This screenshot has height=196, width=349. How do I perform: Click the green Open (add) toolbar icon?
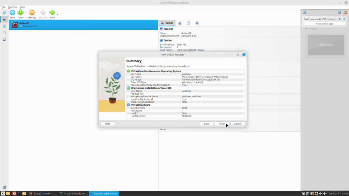(20, 13)
